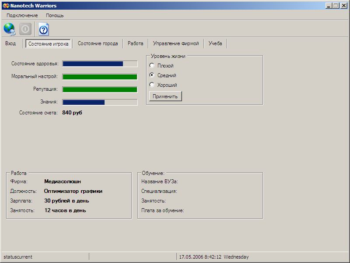The image size is (350, 263).
Task: Select the Хороший radio button
Action: coord(152,85)
